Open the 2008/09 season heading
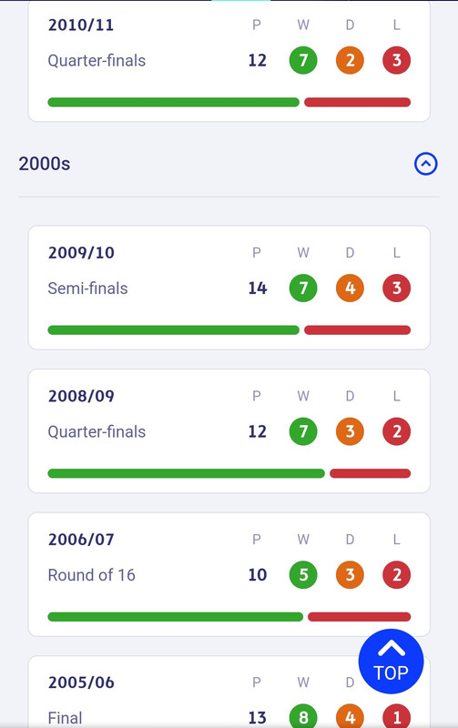This screenshot has width=458, height=728. tap(81, 396)
